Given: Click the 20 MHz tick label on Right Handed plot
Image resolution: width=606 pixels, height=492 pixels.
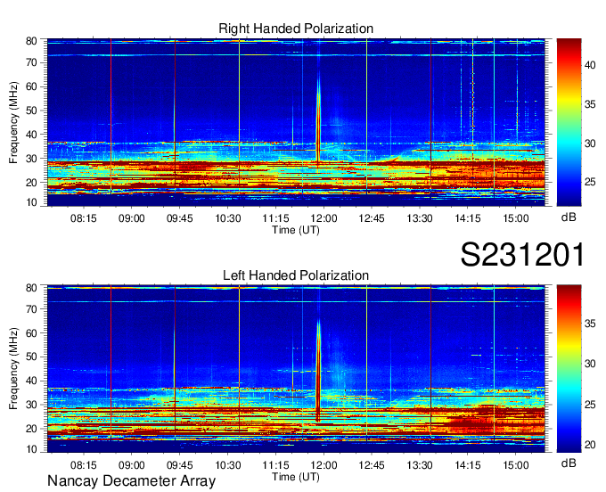Looking at the screenshot, I should coord(31,183).
